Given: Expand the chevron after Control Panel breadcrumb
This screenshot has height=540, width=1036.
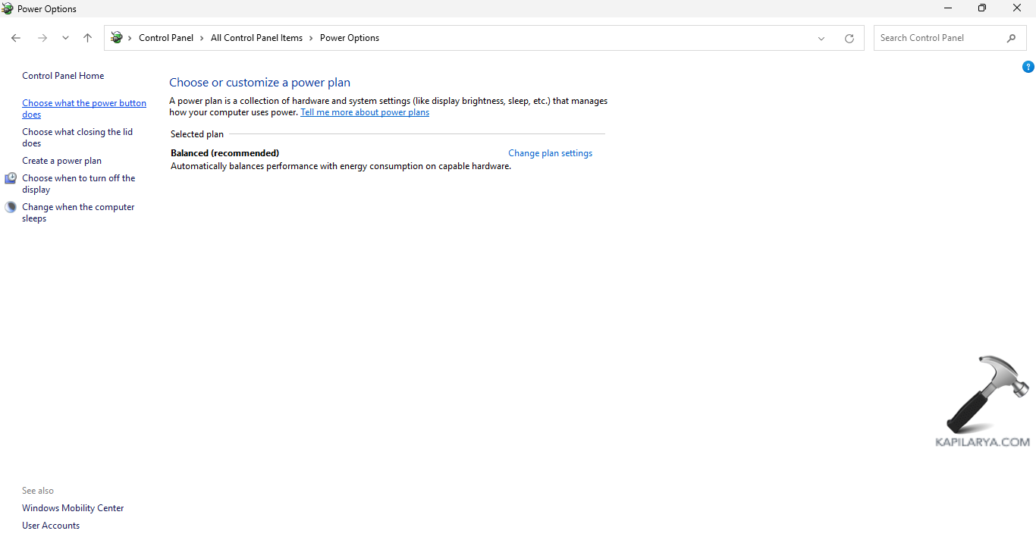Looking at the screenshot, I should click(x=202, y=38).
